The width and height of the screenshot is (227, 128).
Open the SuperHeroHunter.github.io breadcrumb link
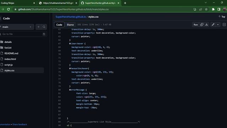point(71,17)
